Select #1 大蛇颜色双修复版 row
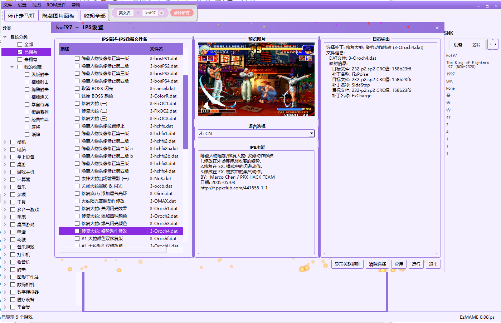Image resolution: width=501 pixels, height=323 pixels. tap(121, 238)
